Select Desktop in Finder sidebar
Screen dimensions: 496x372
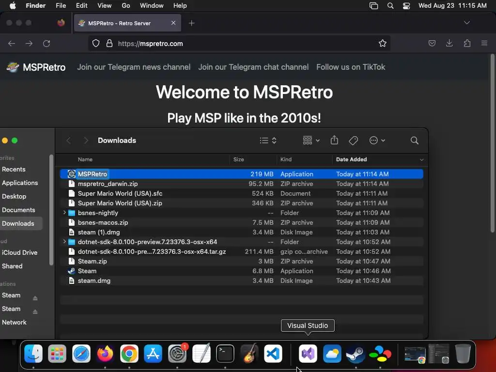click(x=14, y=197)
